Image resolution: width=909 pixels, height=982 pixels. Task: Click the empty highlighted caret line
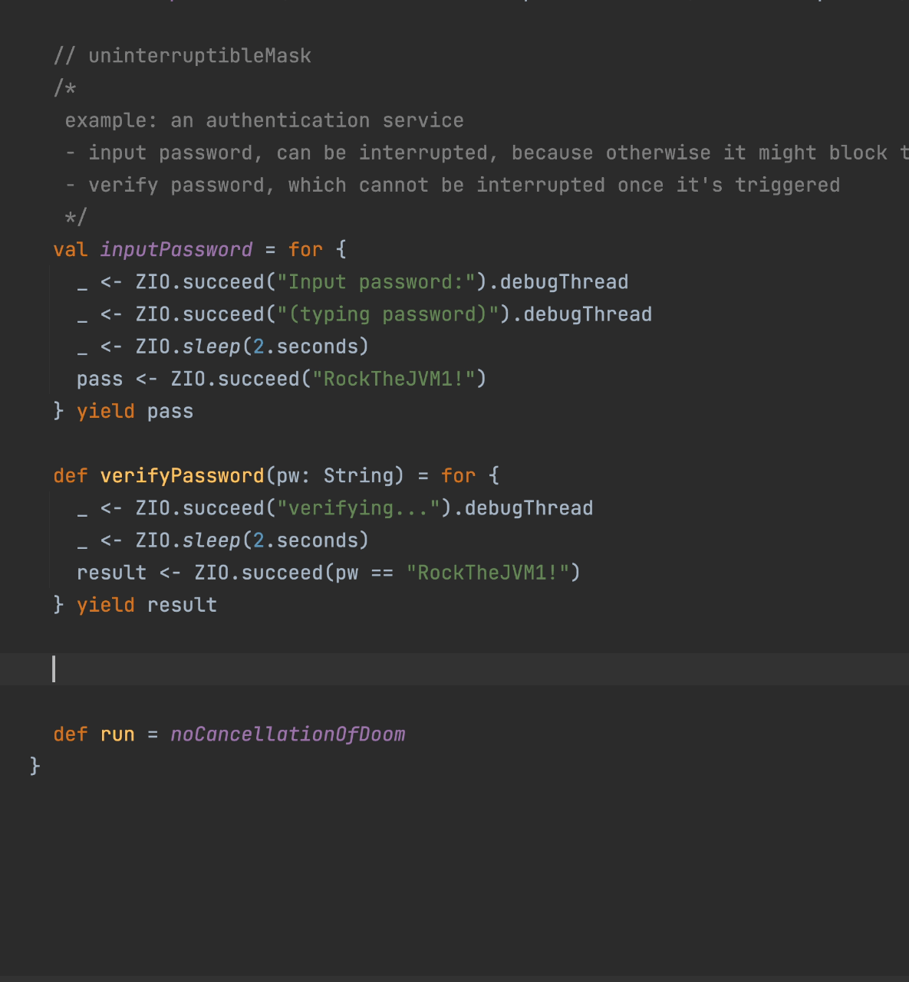(x=460, y=669)
